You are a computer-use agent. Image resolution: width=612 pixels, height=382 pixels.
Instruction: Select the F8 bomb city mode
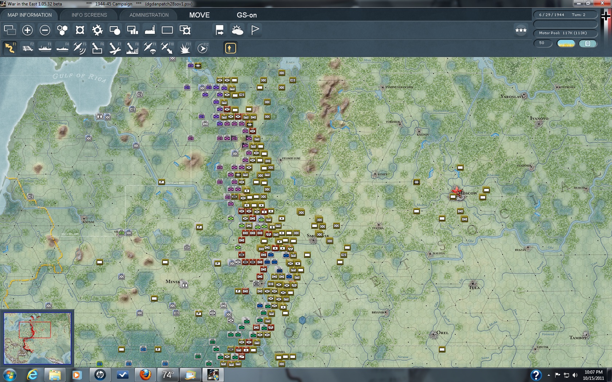click(132, 48)
